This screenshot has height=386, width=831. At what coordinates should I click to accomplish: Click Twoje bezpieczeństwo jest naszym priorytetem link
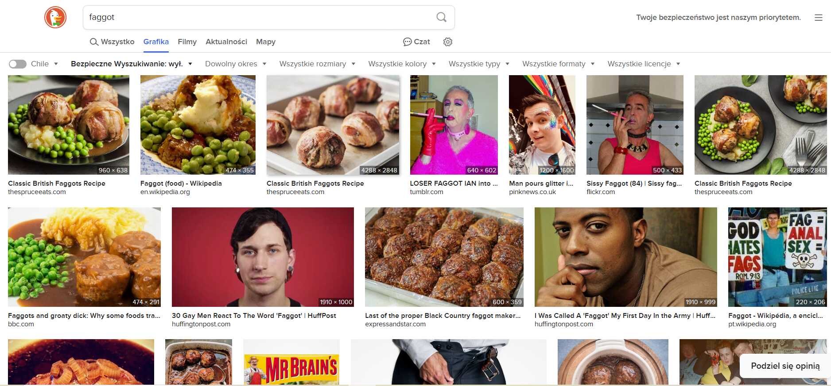tap(718, 18)
